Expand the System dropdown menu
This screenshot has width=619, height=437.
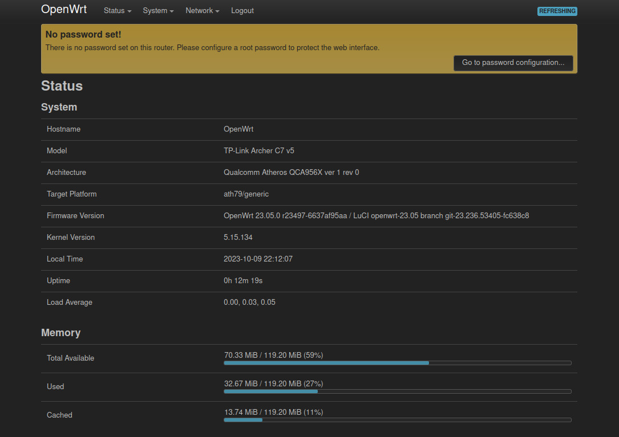click(158, 11)
